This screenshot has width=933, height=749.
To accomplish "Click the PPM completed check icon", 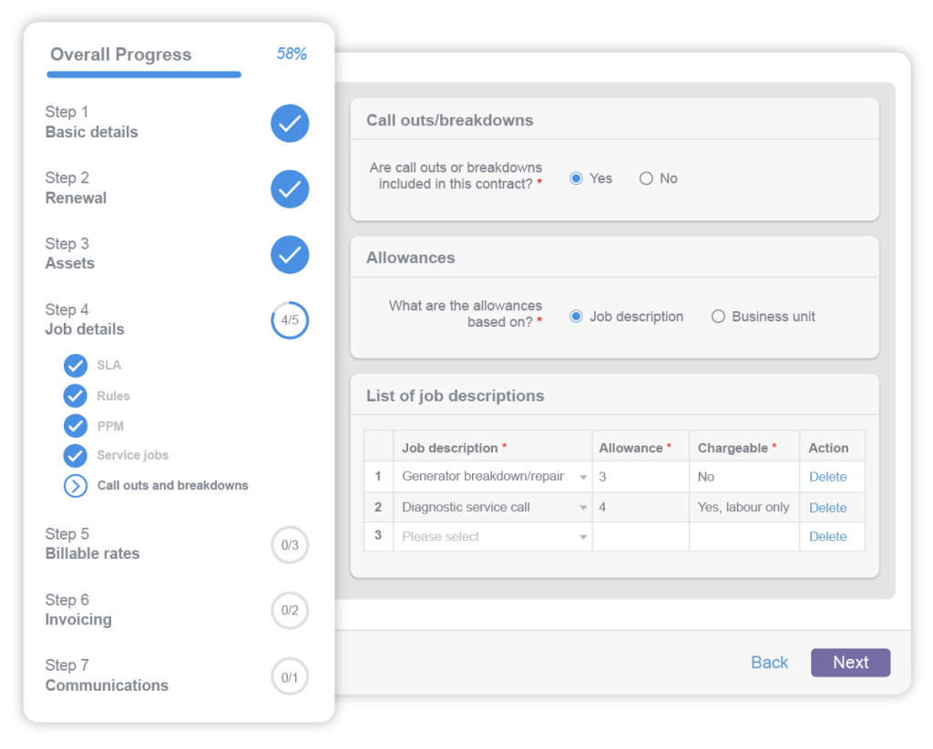I will [x=76, y=426].
